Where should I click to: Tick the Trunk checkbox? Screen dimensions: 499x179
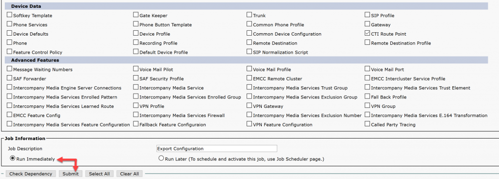tap(249, 15)
